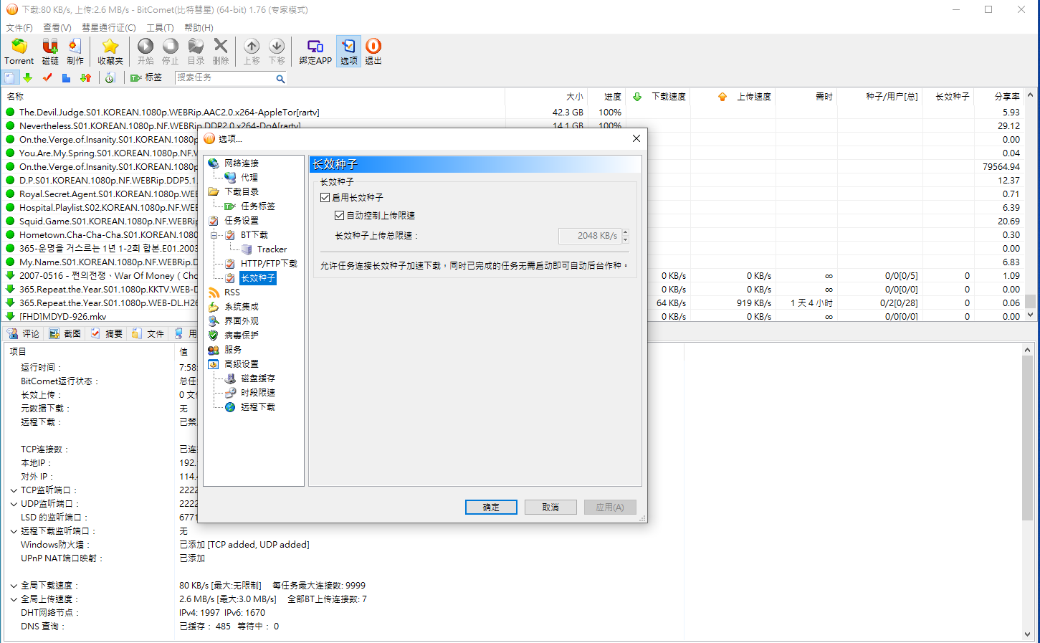1040x643 pixels.
Task: Switch to the 文件 tab
Action: click(148, 333)
